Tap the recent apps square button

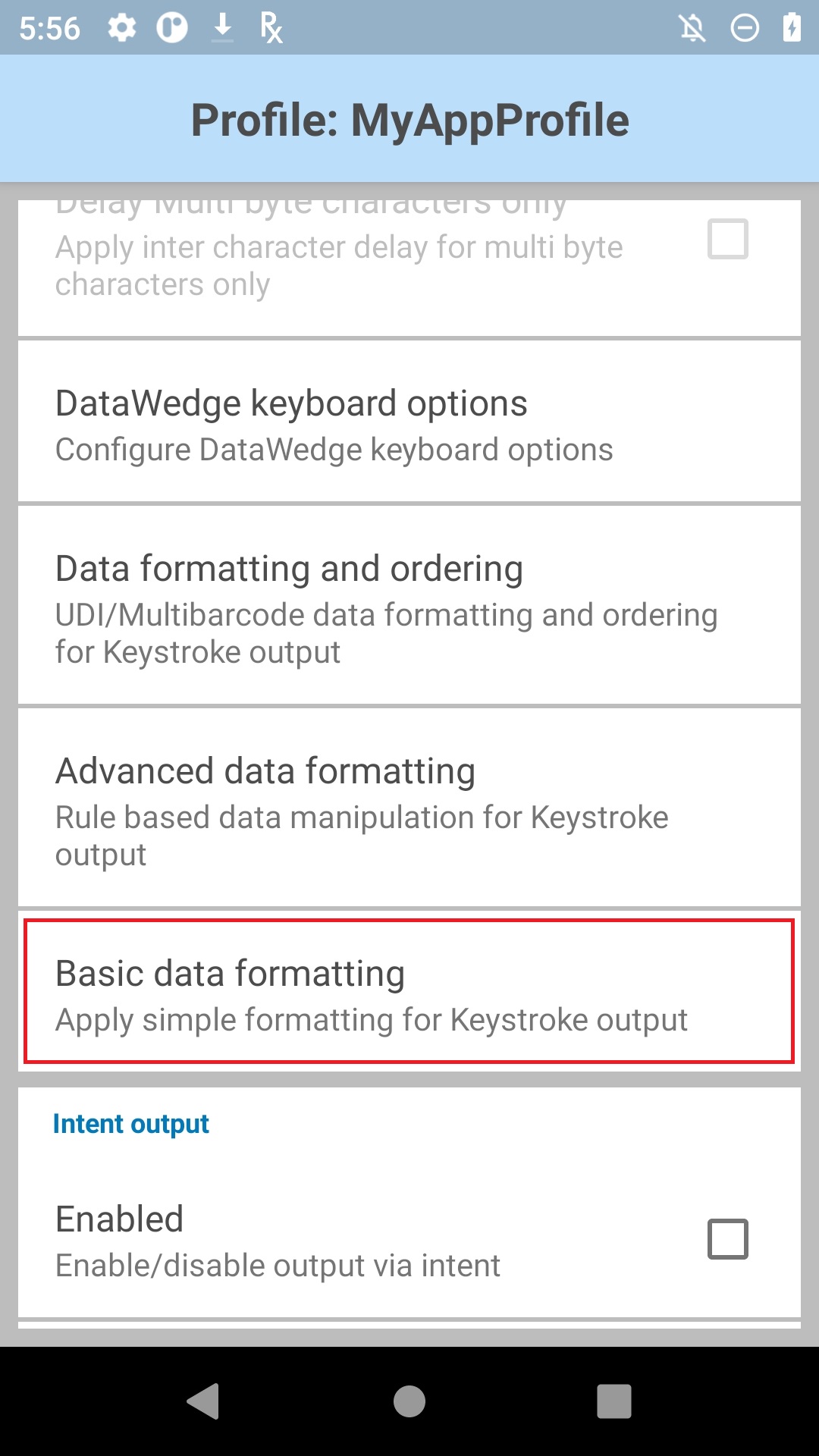614,1401
